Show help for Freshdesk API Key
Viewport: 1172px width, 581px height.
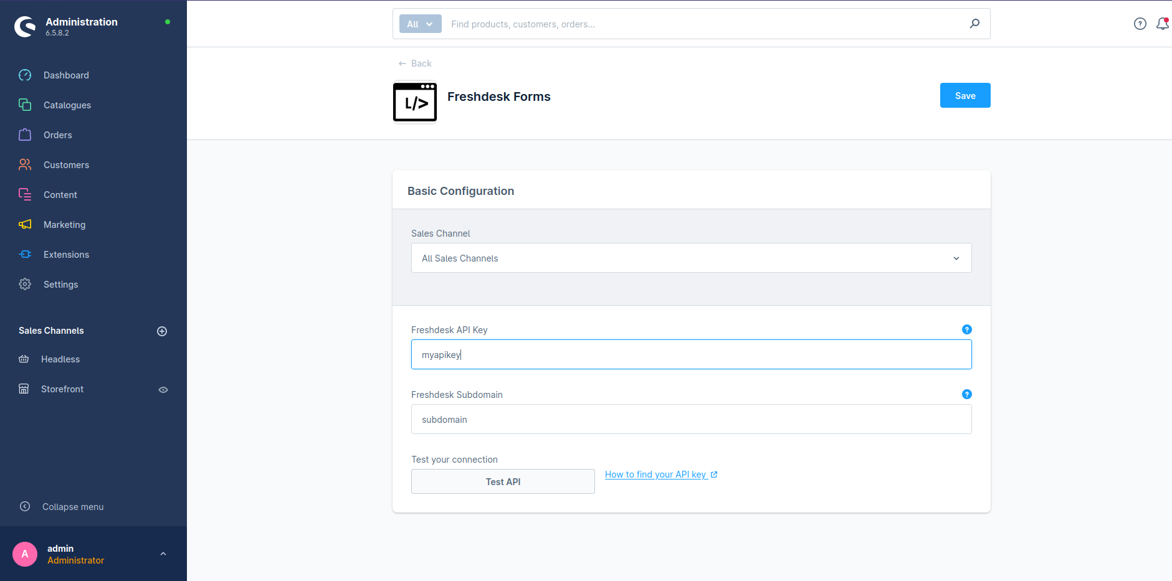967,329
